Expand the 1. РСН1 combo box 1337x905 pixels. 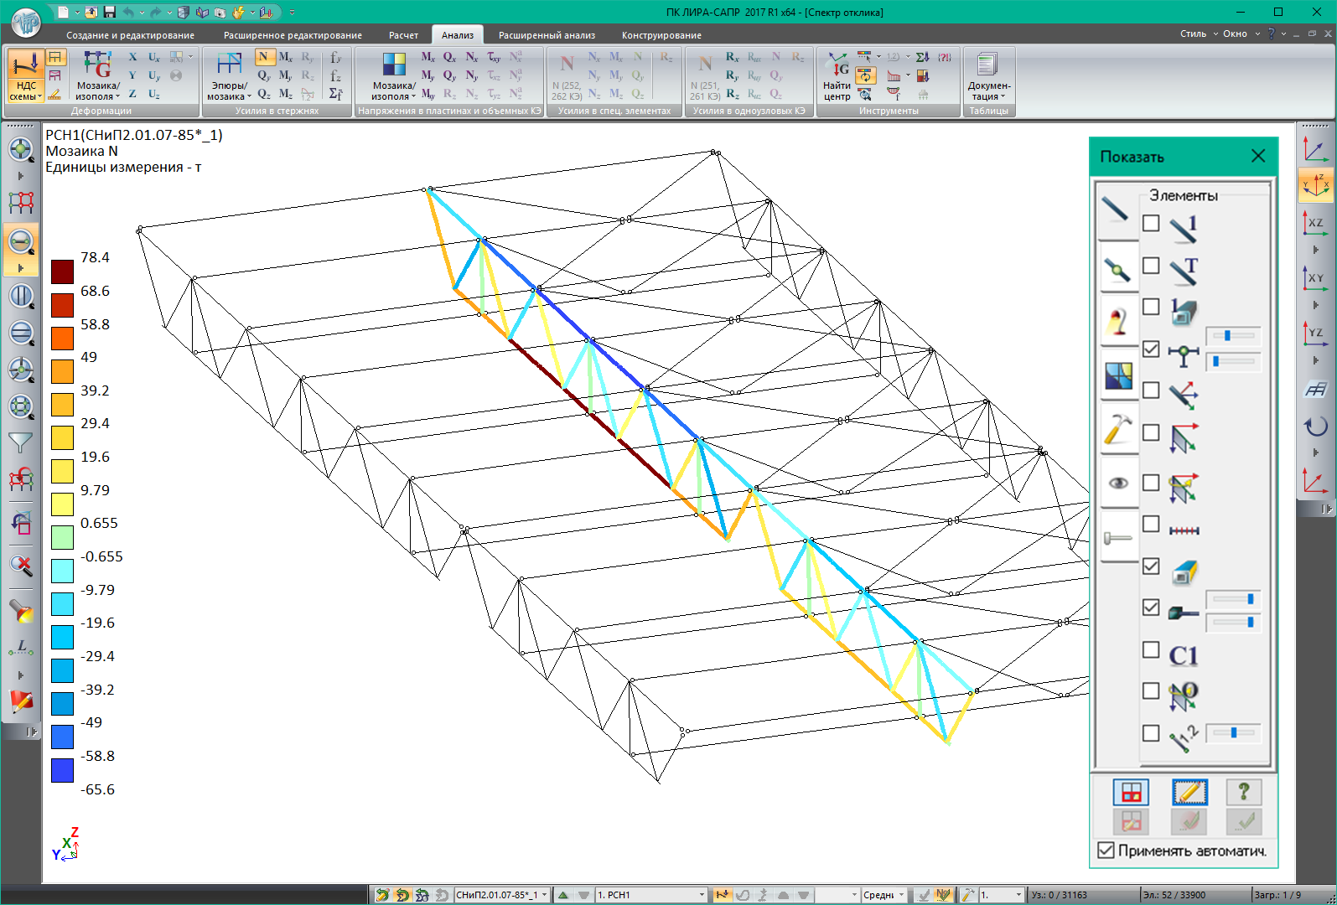702,895
